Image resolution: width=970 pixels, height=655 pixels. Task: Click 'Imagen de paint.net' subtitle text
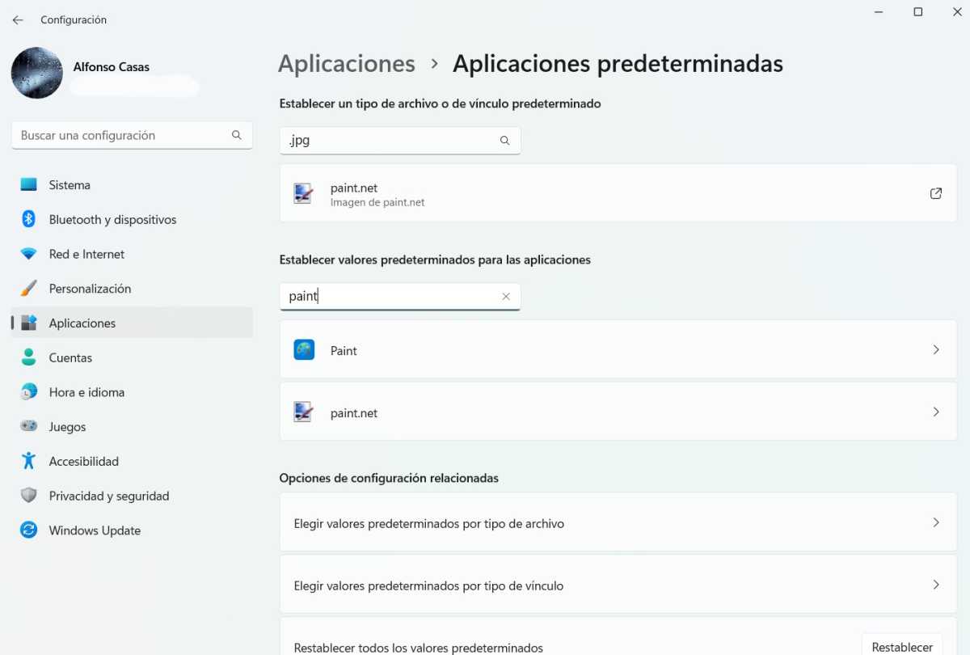tap(377, 203)
